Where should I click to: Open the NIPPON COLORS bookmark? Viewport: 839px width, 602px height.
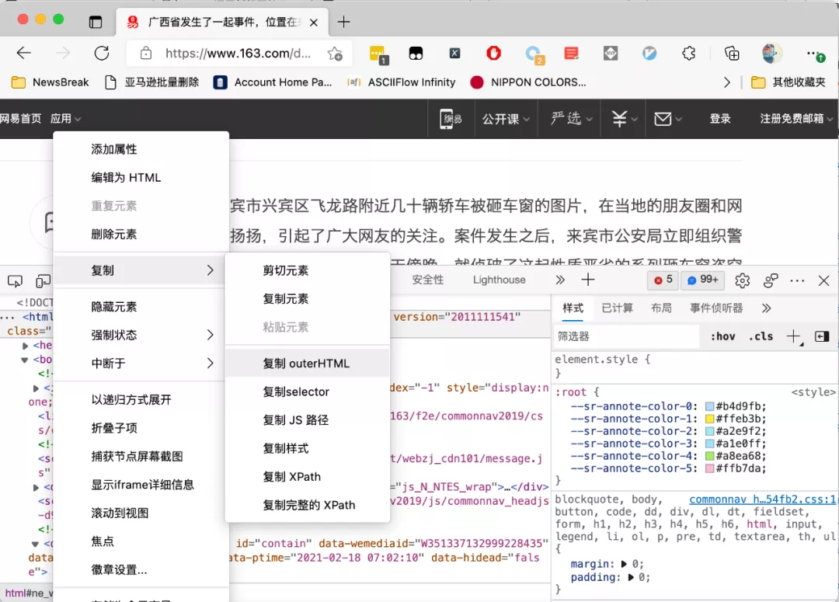click(528, 82)
